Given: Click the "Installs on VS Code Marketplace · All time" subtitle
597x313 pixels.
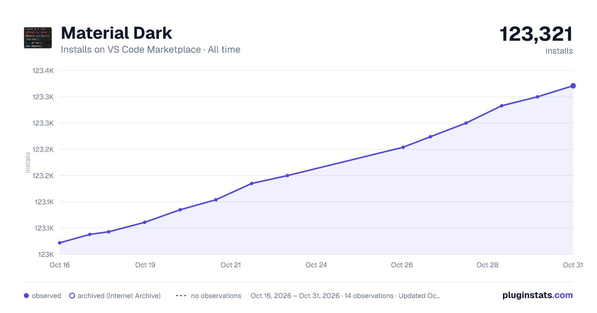Looking at the screenshot, I should coord(150,50).
